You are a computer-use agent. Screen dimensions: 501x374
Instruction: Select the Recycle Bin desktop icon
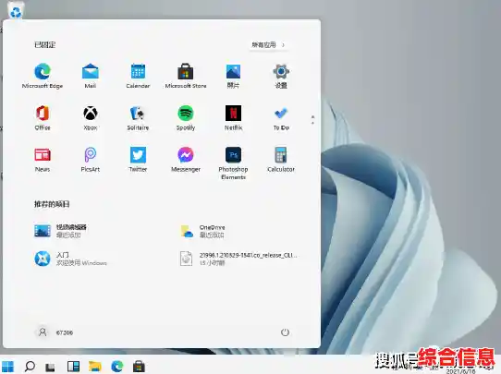coord(16,10)
